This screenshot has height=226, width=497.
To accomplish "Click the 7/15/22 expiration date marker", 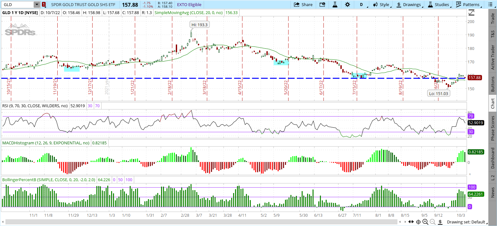I will tap(355, 88).
